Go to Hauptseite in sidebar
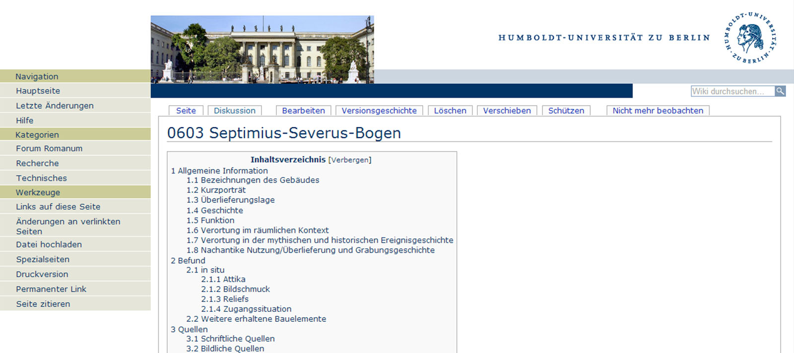 pyautogui.click(x=38, y=91)
